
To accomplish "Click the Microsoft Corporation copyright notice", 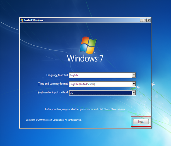I will coord(54,120).
